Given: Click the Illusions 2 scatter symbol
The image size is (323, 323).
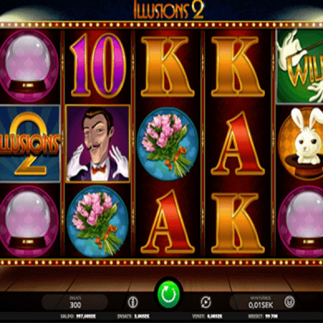Looking at the screenshot, I should [x=30, y=143].
